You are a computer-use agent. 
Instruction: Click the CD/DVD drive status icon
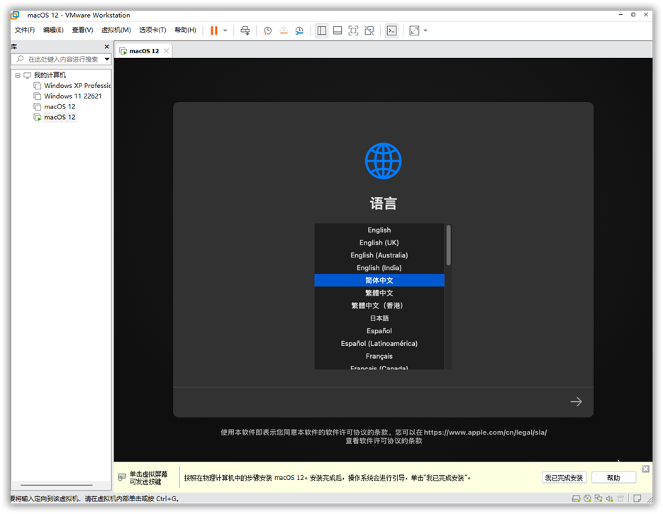coord(587,499)
